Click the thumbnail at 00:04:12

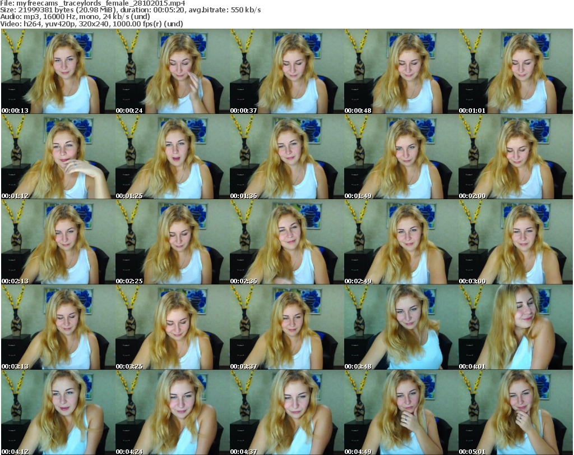(x=58, y=412)
